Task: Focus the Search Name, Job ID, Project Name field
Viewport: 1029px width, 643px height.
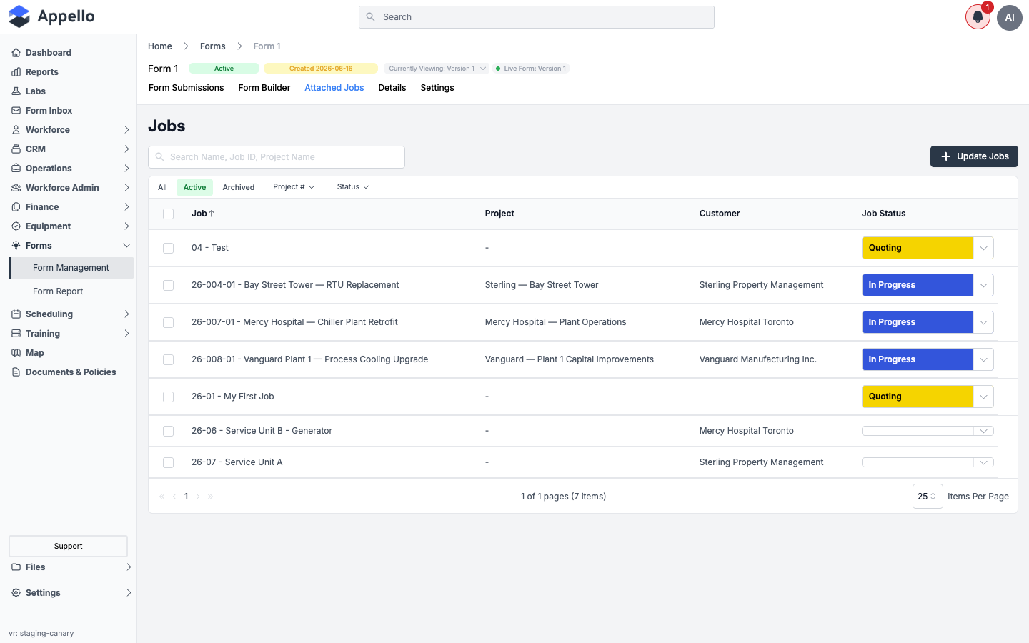Action: [x=277, y=157]
